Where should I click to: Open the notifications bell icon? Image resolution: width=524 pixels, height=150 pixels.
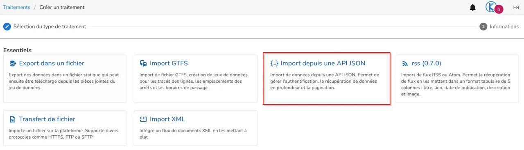pyautogui.click(x=473, y=7)
